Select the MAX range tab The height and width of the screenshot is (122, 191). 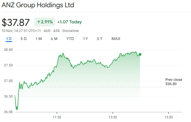[x=116, y=39]
